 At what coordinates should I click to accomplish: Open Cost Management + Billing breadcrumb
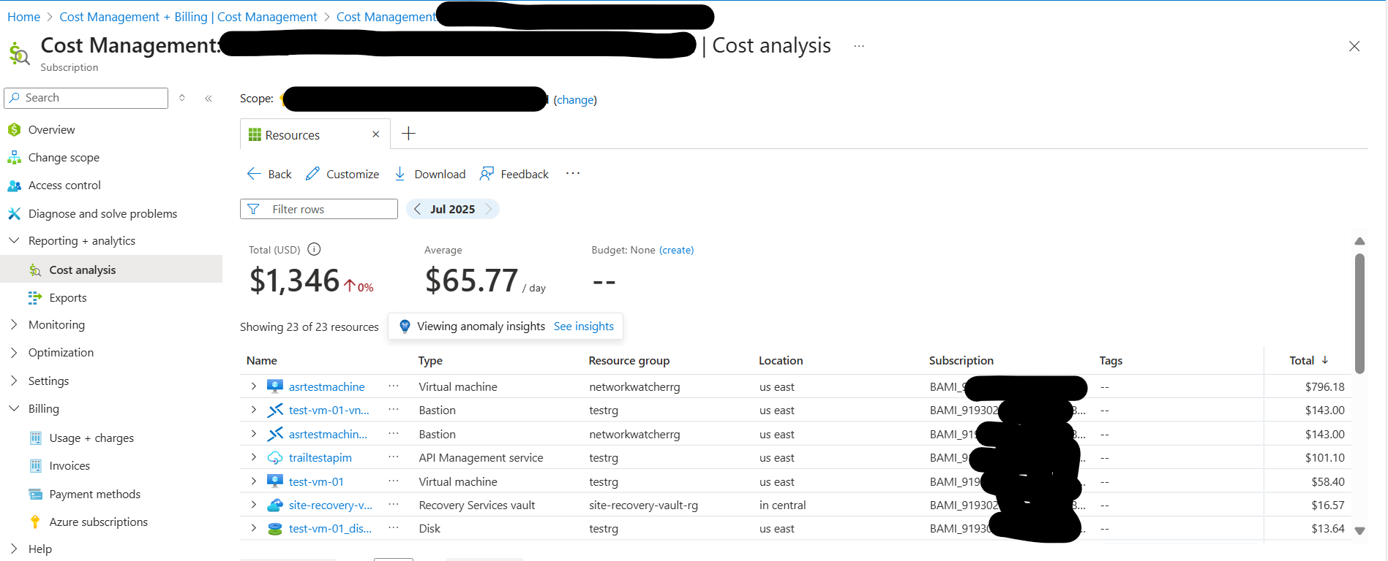[188, 17]
